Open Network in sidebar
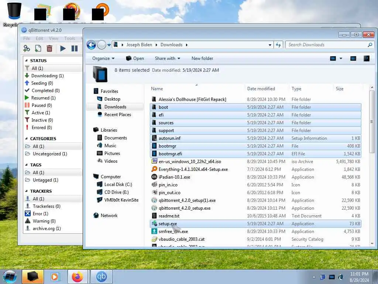The image size is (378, 284). click(109, 216)
